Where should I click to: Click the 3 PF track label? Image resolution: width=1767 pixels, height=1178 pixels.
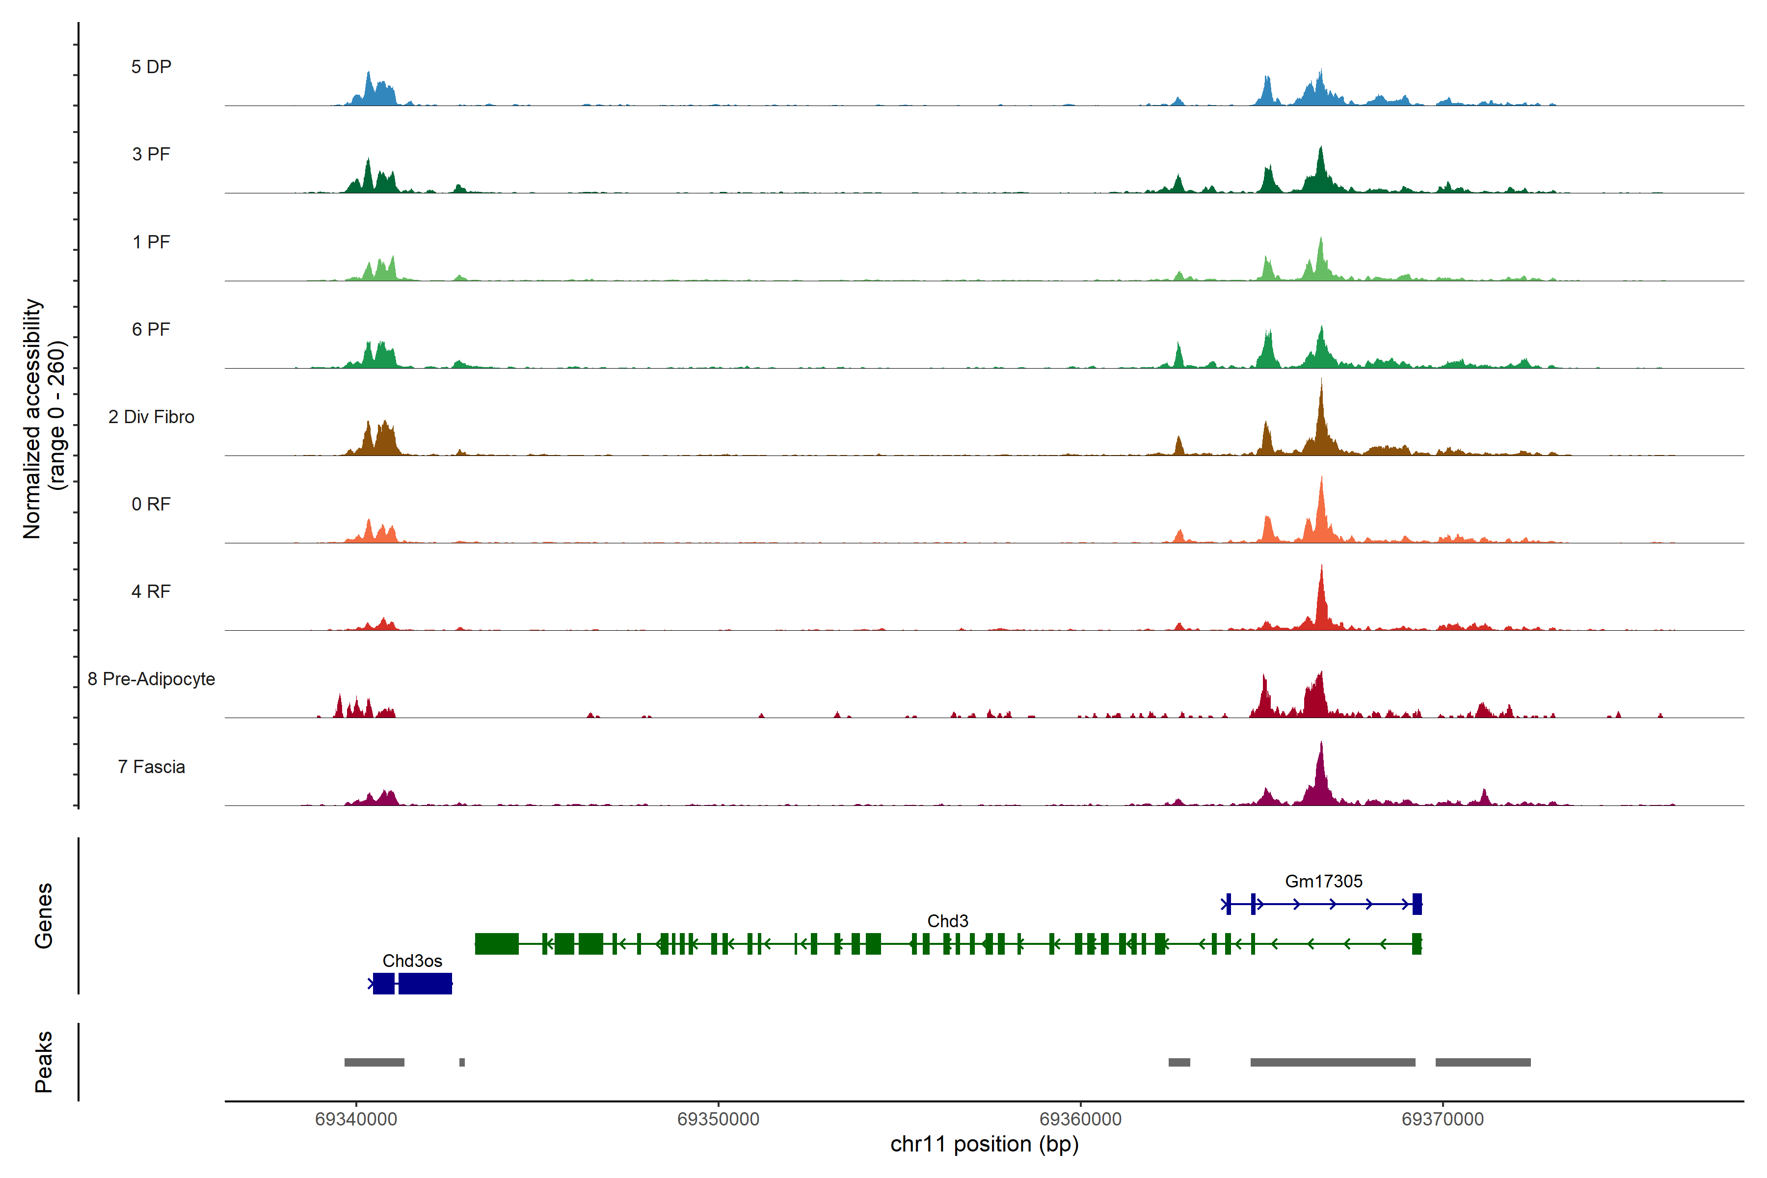(x=151, y=154)
